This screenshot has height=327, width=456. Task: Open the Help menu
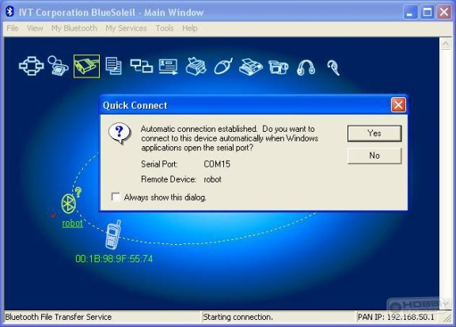coord(190,28)
